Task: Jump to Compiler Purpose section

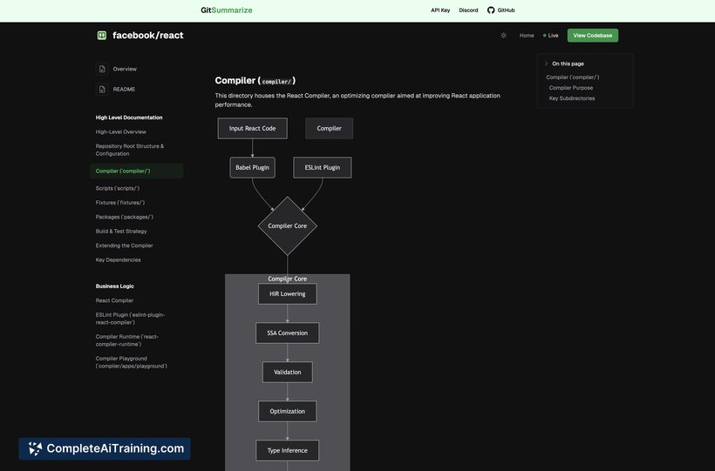Action: pyautogui.click(x=571, y=88)
